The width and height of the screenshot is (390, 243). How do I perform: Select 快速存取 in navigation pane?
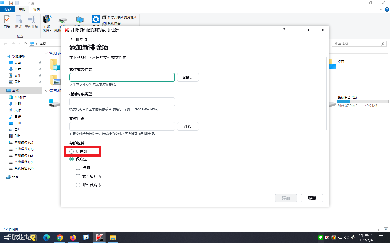[19, 56]
